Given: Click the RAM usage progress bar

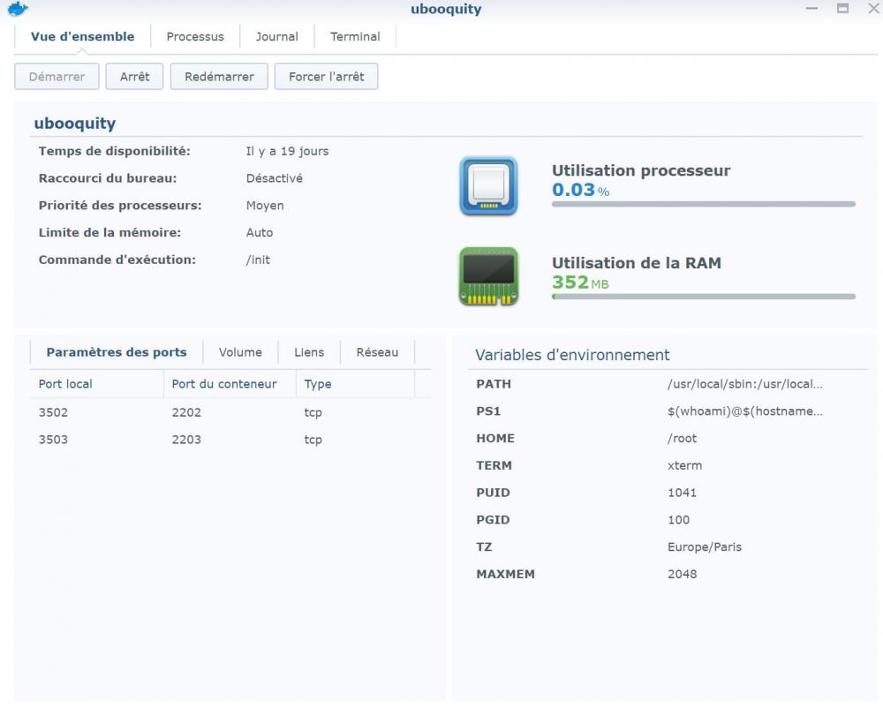Looking at the screenshot, I should 703,297.
